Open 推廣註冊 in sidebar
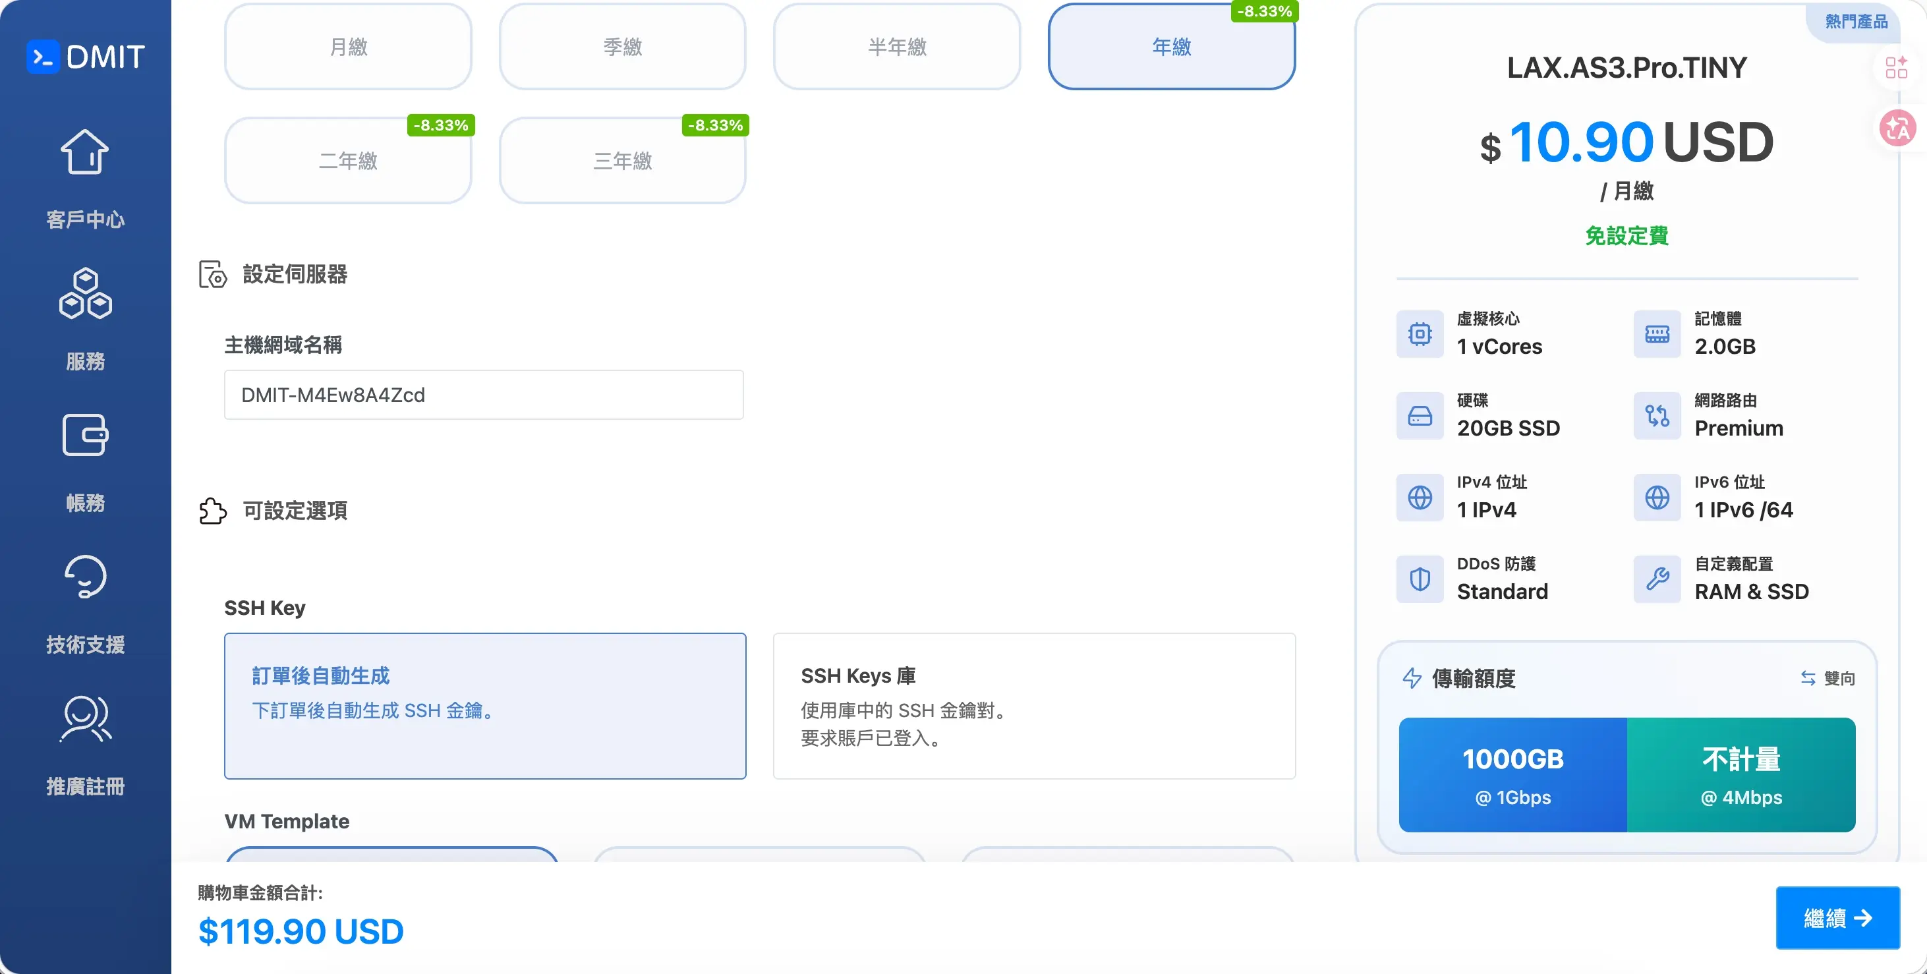 (x=85, y=786)
